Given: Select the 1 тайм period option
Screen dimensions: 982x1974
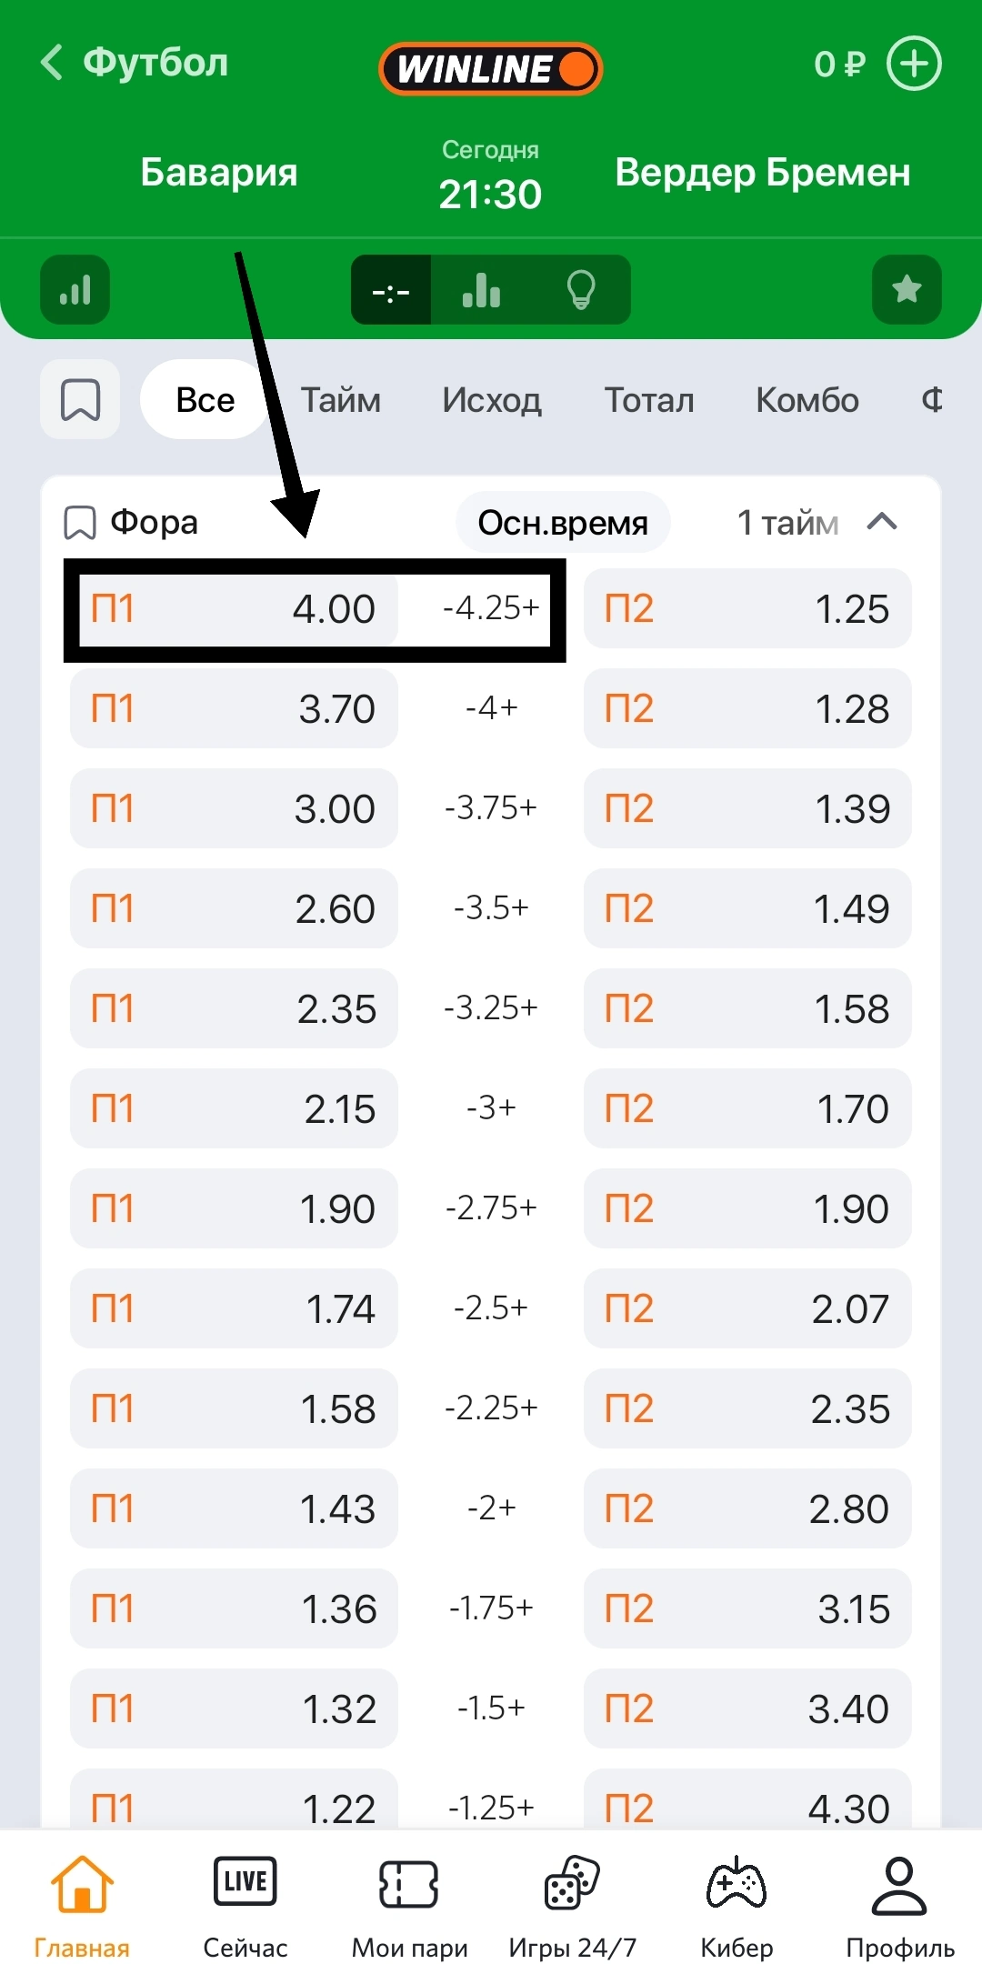Looking at the screenshot, I should pyautogui.click(x=787, y=523).
